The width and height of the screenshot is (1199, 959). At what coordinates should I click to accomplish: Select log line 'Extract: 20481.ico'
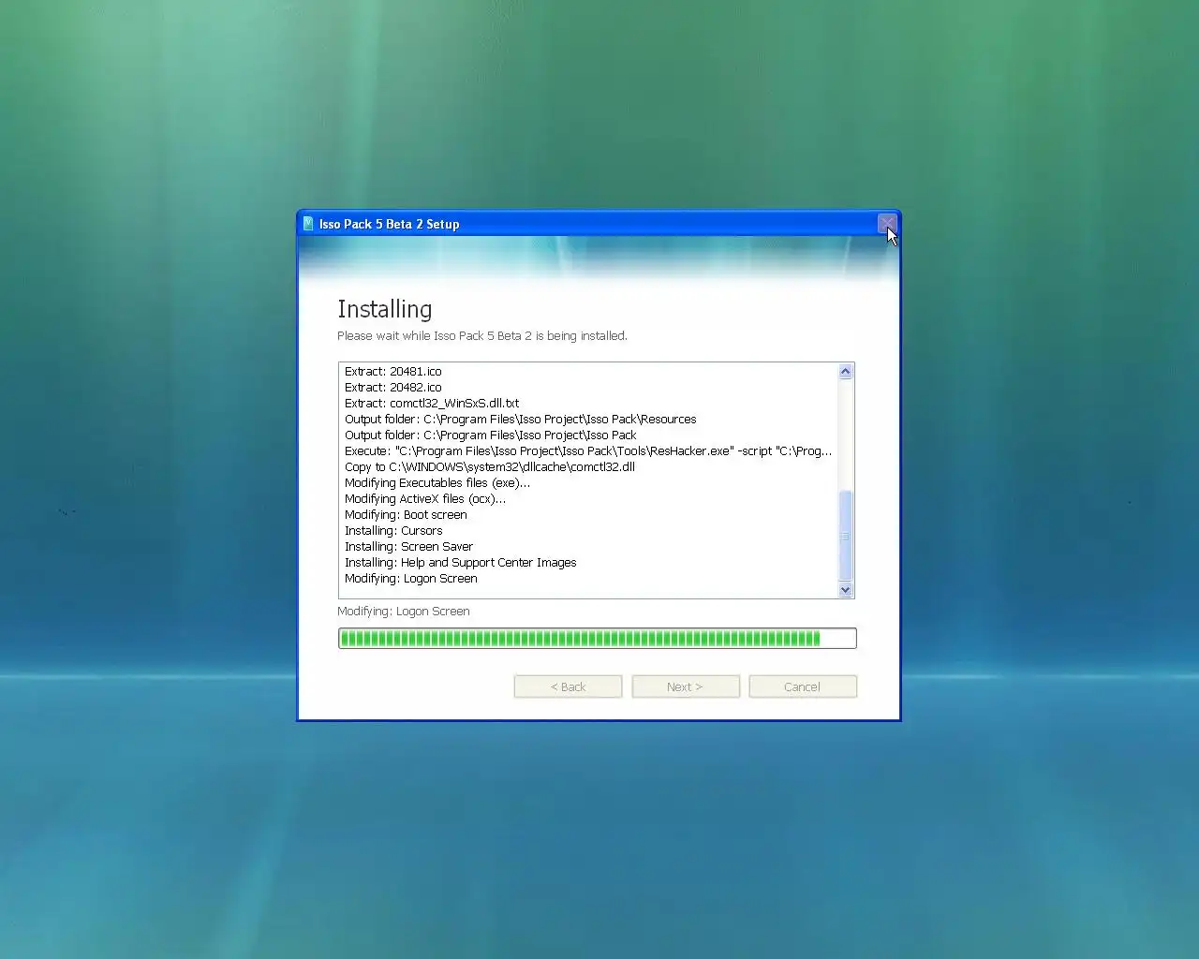(x=393, y=372)
